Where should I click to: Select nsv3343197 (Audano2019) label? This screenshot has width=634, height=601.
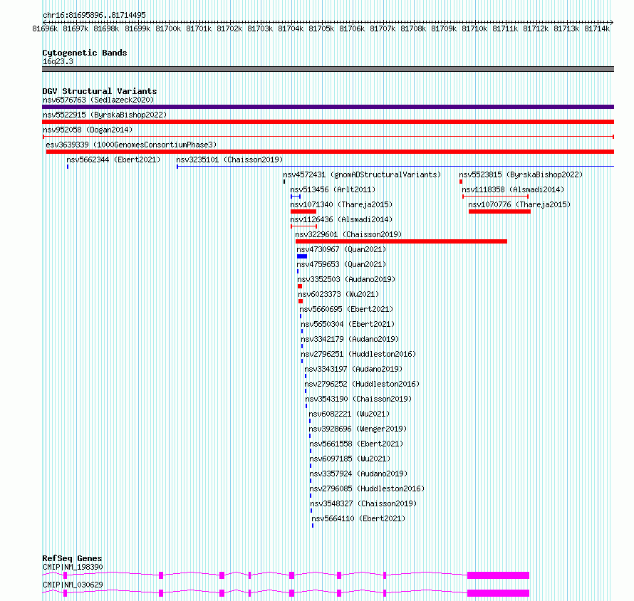(x=353, y=369)
